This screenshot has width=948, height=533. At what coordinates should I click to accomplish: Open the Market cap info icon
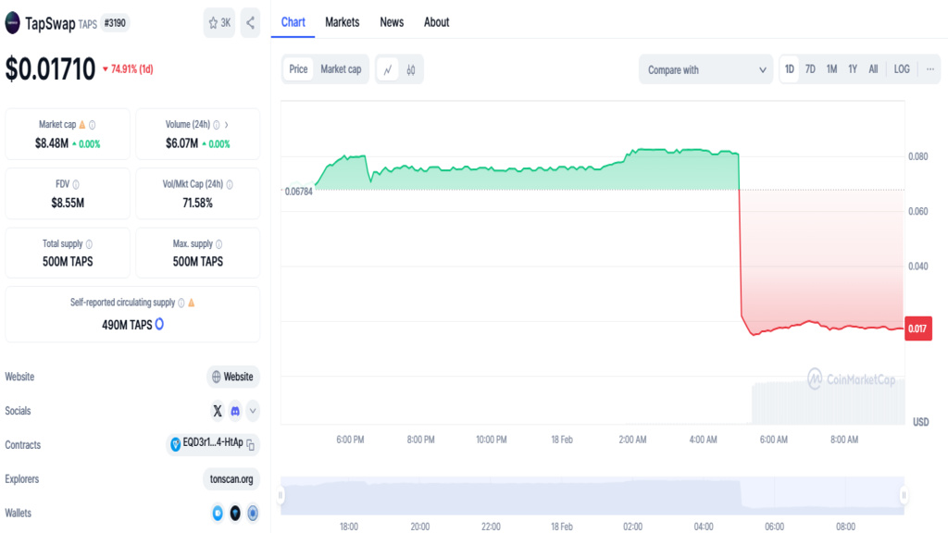click(93, 125)
